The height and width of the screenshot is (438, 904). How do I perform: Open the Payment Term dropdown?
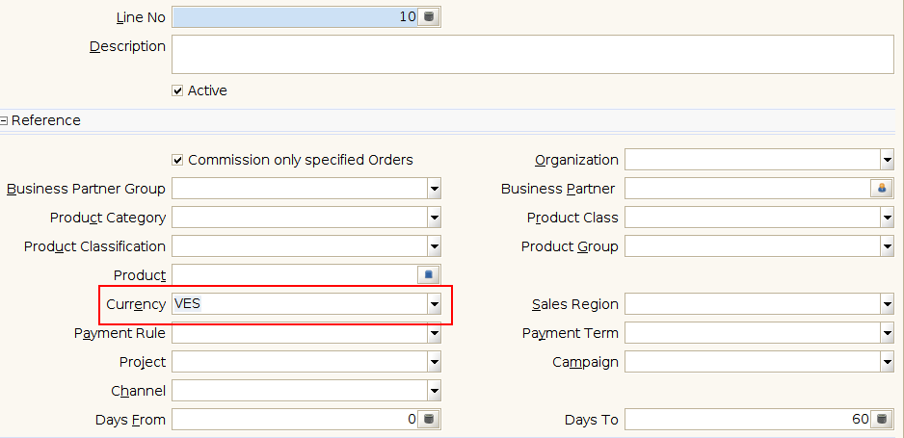pyautogui.click(x=888, y=333)
